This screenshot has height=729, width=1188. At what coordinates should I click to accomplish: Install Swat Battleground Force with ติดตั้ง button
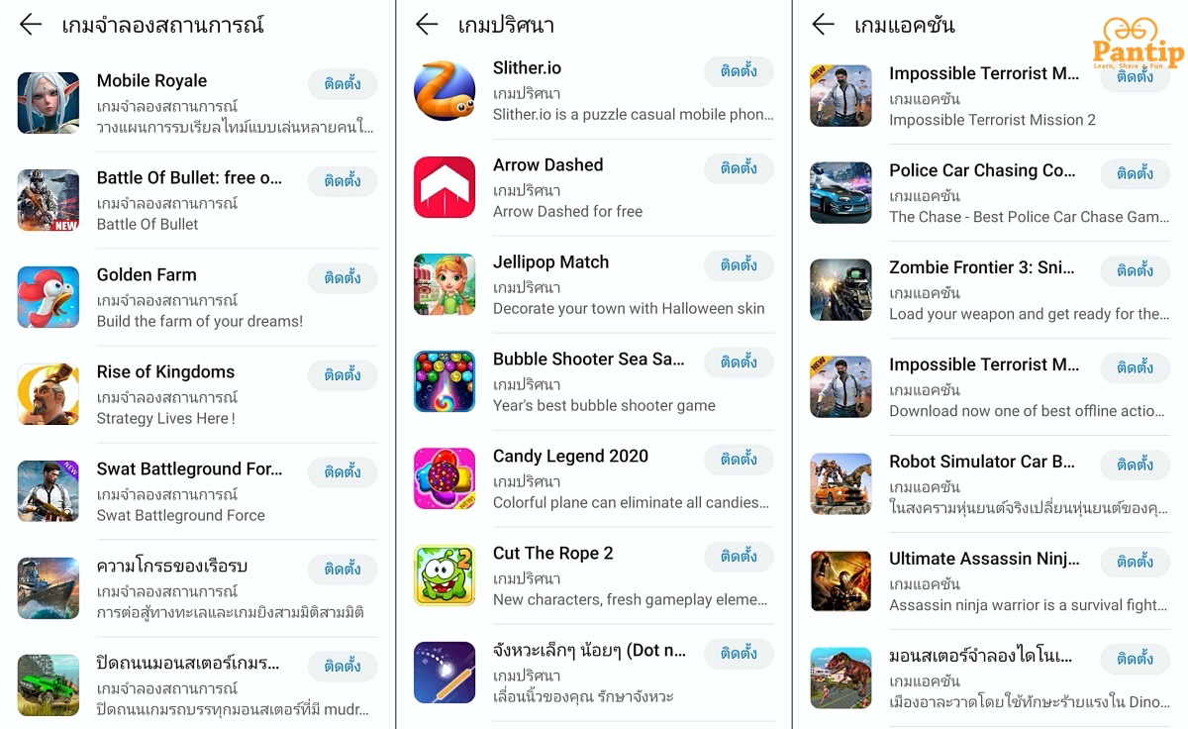click(343, 472)
